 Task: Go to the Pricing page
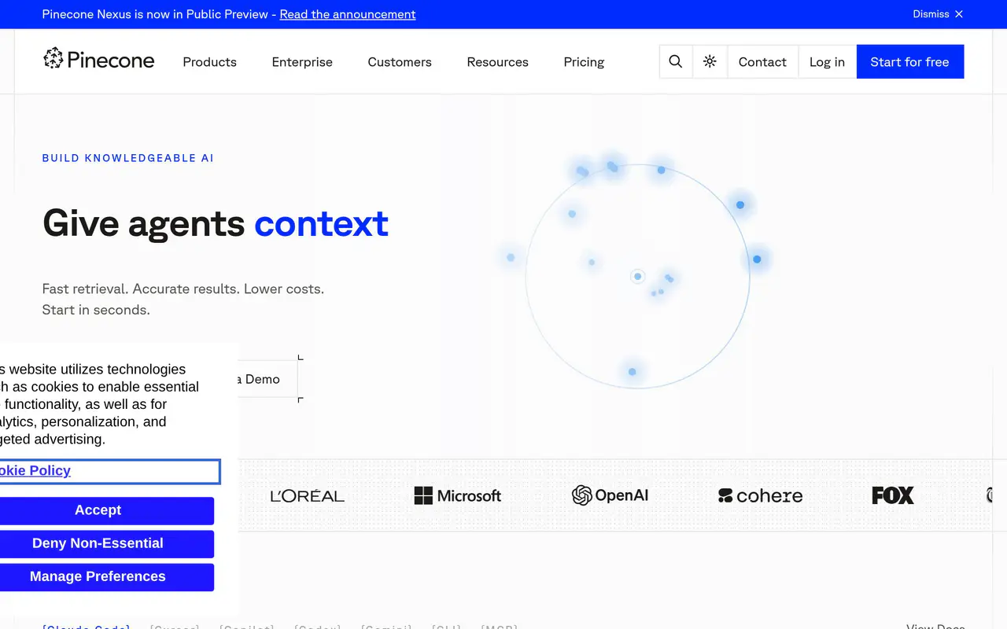pos(584,62)
